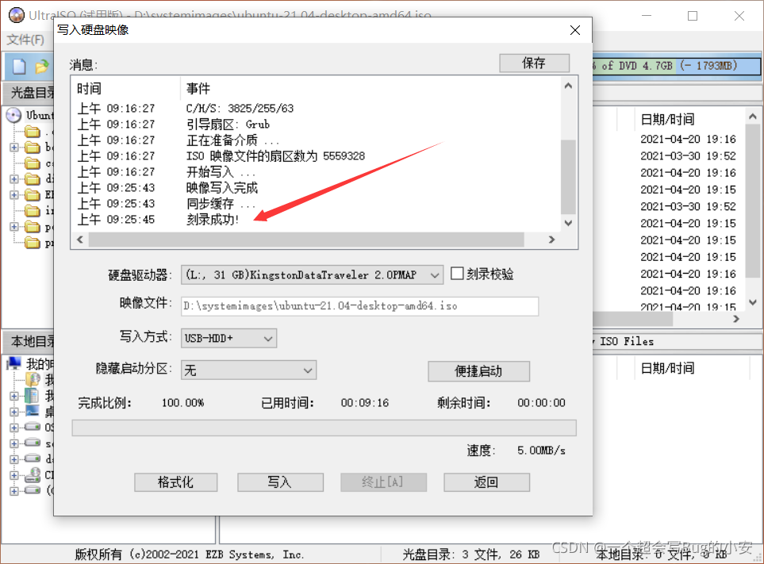Select the .disk folder icon
The width and height of the screenshot is (764, 564).
point(33,132)
